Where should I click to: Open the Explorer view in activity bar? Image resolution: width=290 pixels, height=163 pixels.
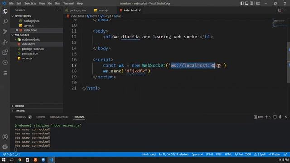click(5, 11)
